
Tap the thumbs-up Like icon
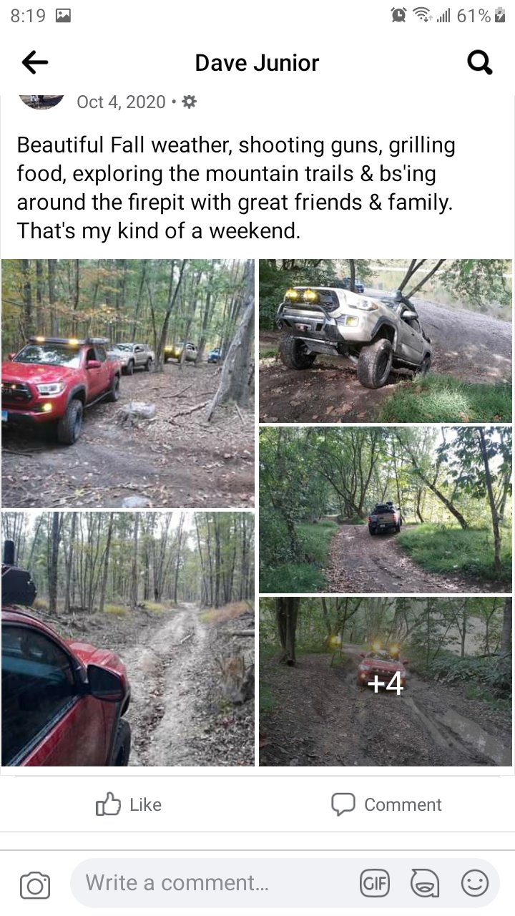click(x=107, y=804)
